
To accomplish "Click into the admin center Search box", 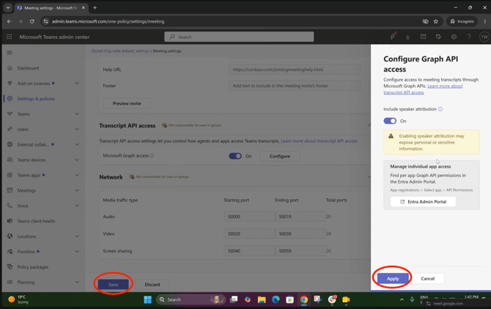I will point(239,37).
